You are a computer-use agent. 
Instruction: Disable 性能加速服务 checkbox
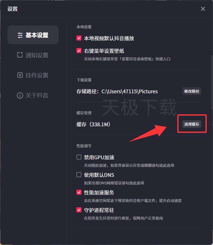[79, 192]
